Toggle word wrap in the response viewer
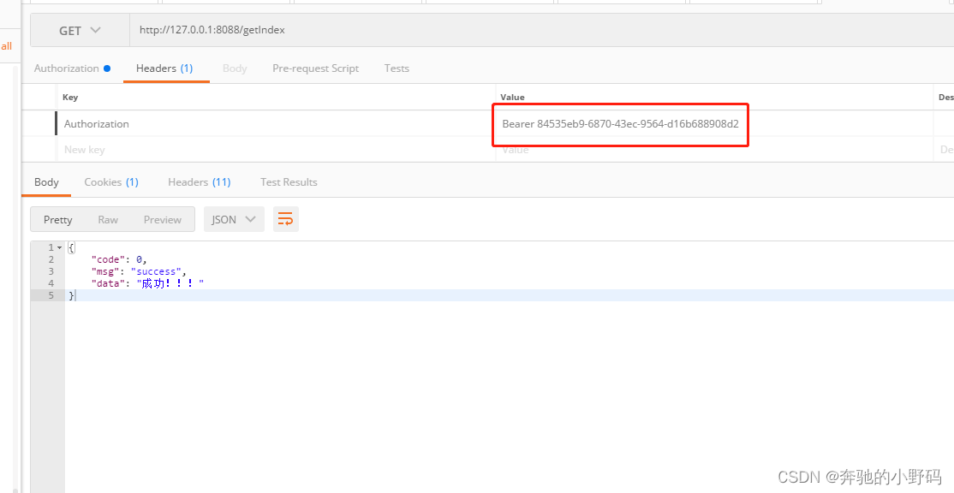Image resolution: width=954 pixels, height=493 pixels. pyautogui.click(x=285, y=218)
